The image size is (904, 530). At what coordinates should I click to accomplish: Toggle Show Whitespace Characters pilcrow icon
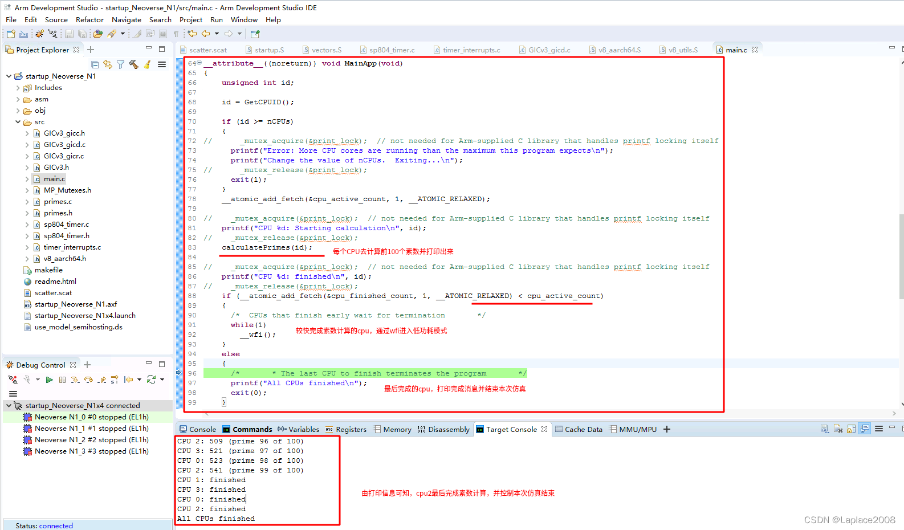(x=176, y=34)
